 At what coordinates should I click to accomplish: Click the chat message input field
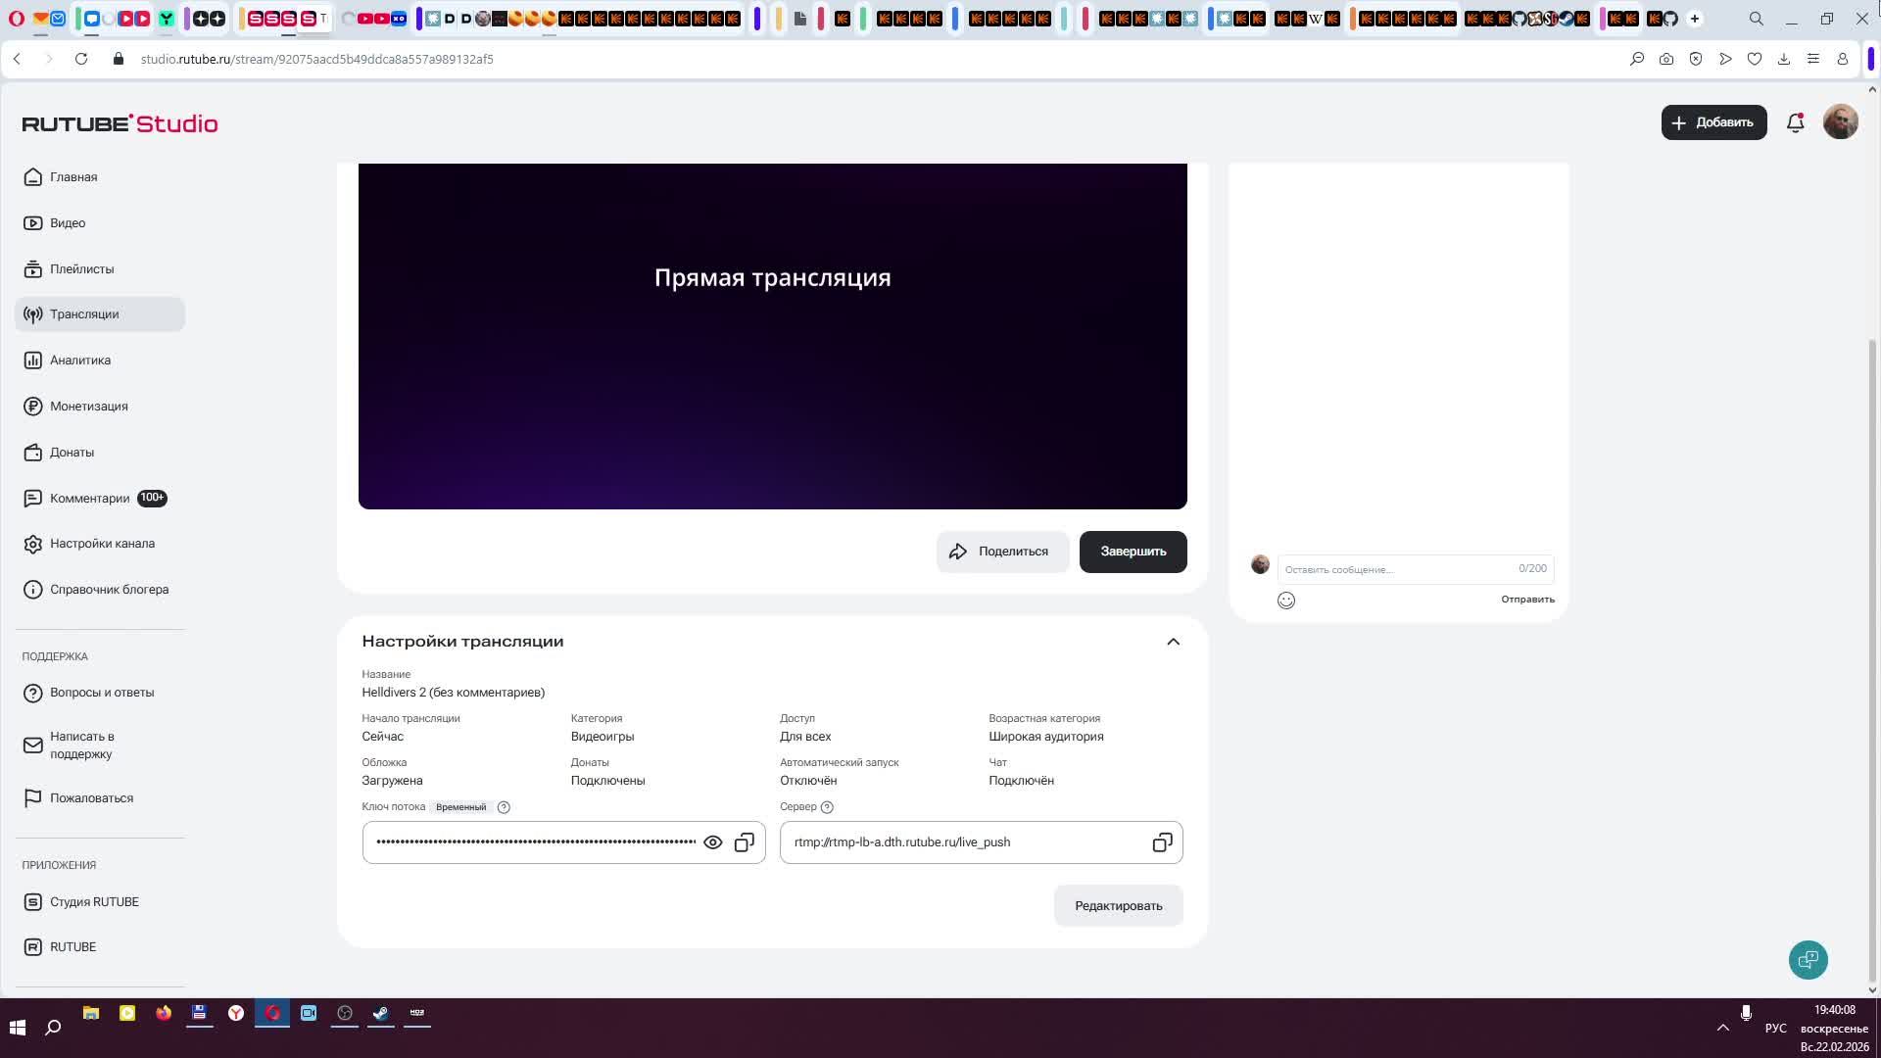point(1396,569)
